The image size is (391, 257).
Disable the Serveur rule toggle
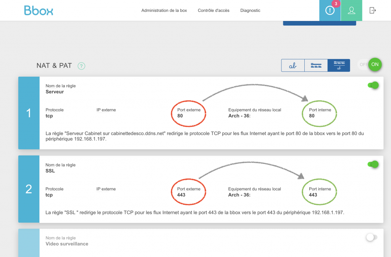click(x=373, y=85)
